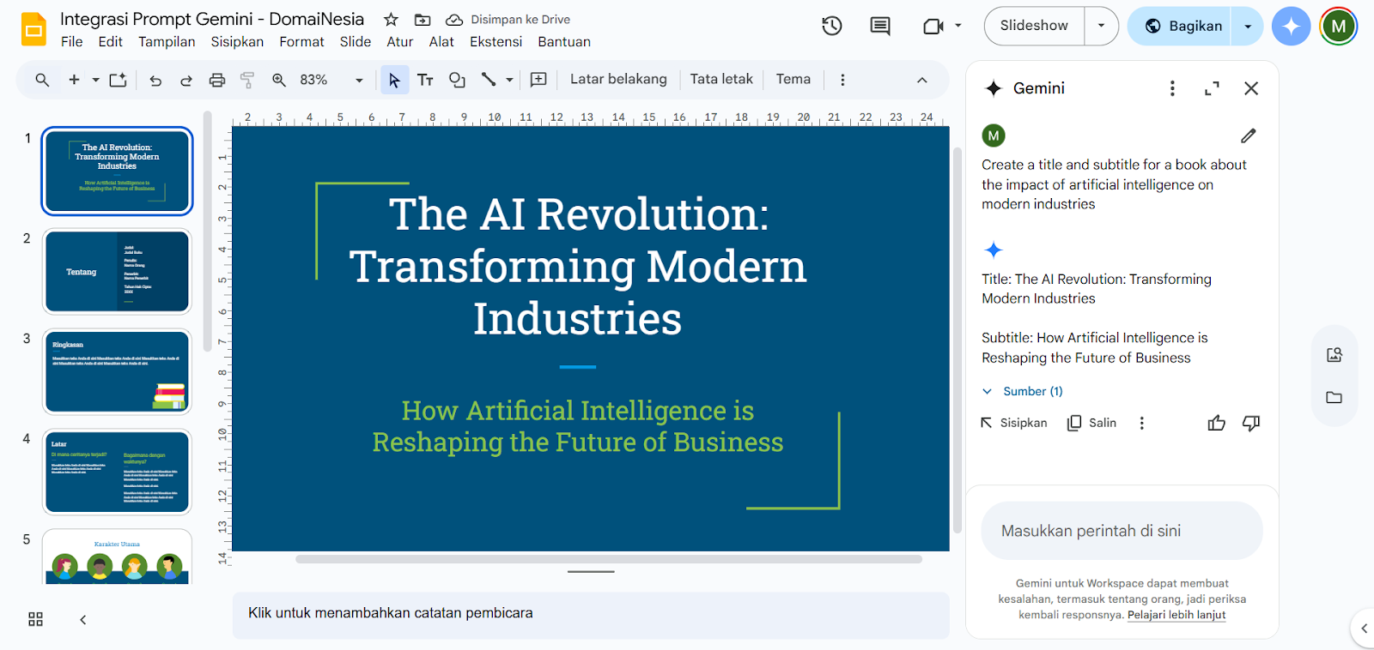1374x650 pixels.
Task: Open the Sisipkan menu
Action: tap(237, 42)
